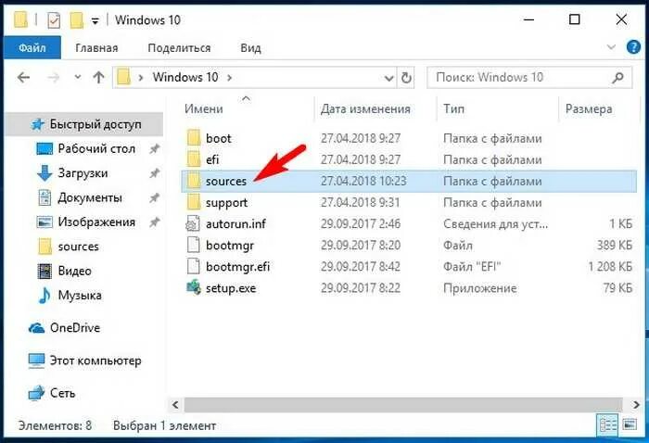Open the quick access toolbar customize dropdown
Screen dimensions: 649x443
[95, 20]
